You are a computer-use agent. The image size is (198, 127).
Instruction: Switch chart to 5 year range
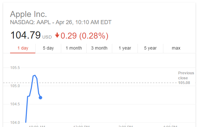coord(150,48)
